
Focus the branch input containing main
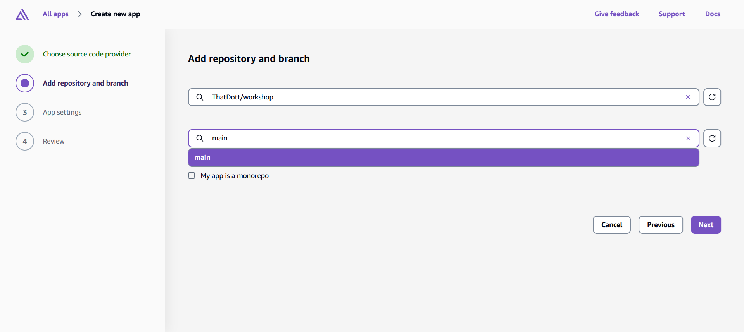point(444,138)
